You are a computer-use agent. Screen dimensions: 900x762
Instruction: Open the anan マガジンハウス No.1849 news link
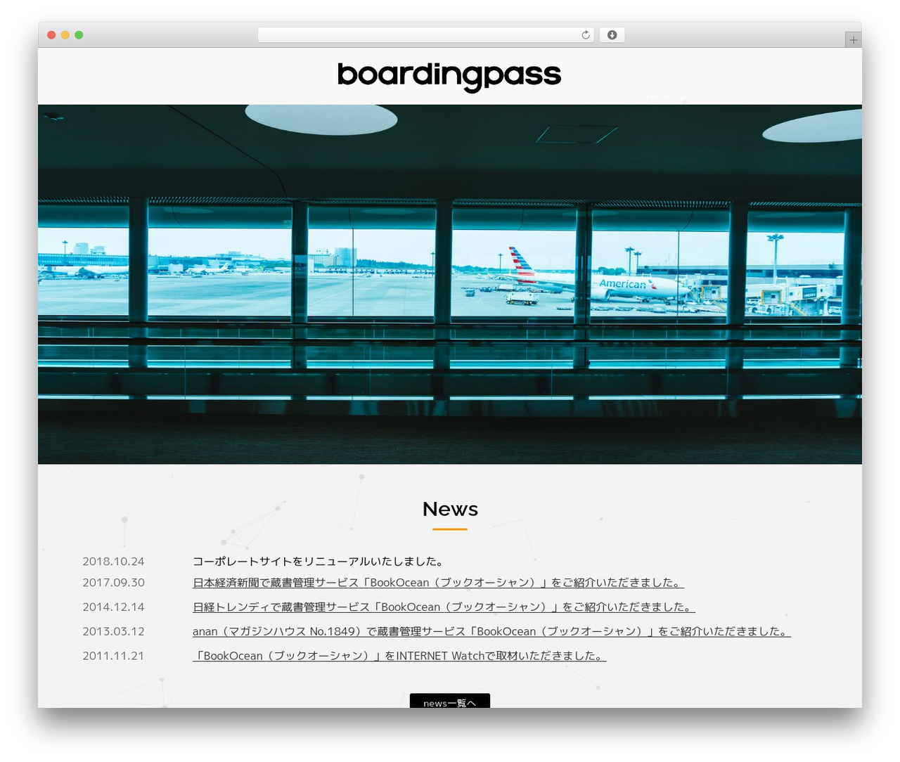tap(491, 632)
